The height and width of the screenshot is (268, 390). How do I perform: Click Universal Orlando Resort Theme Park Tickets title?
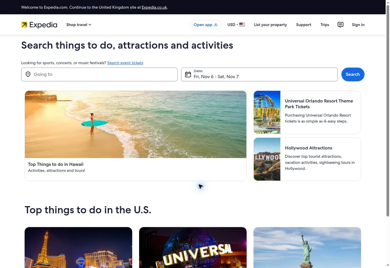point(319,104)
